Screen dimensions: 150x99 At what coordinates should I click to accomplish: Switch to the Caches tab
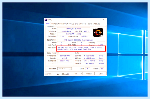pos(54,24)
